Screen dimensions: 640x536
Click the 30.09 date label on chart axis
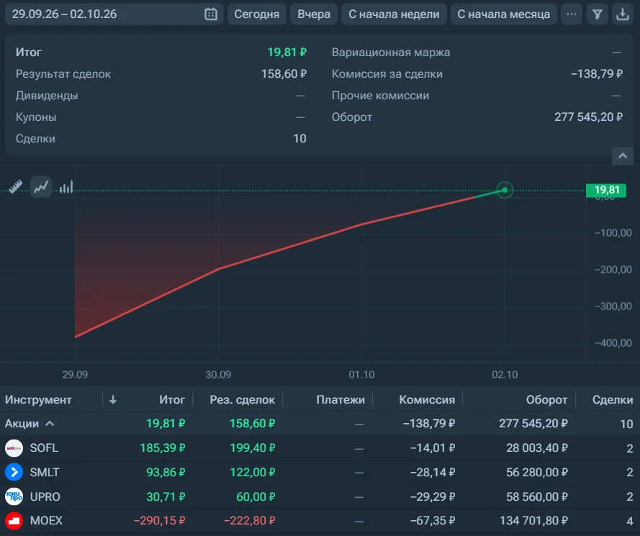tap(218, 374)
